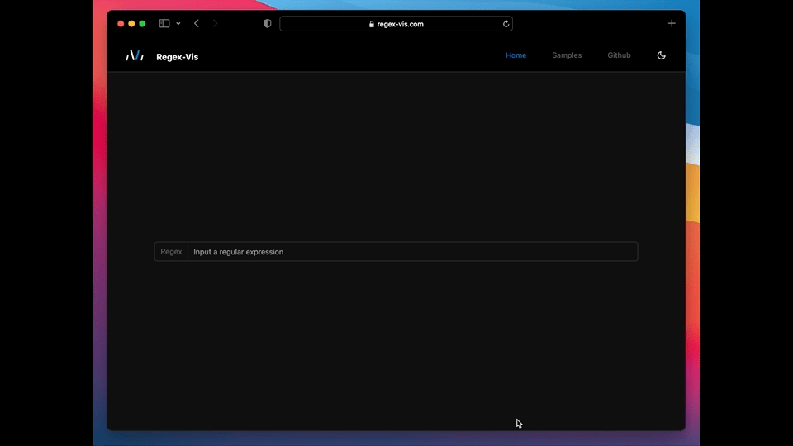The height and width of the screenshot is (446, 793).
Task: Click the Regex-Vis site title
Action: point(177,57)
